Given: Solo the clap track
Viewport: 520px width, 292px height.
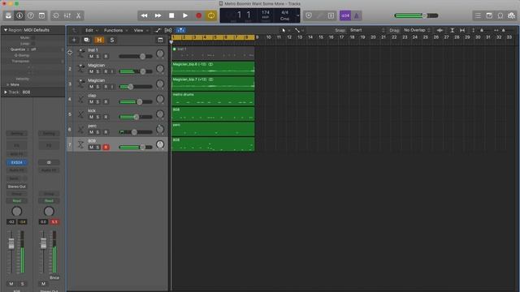Looking at the screenshot, I should click(x=97, y=101).
